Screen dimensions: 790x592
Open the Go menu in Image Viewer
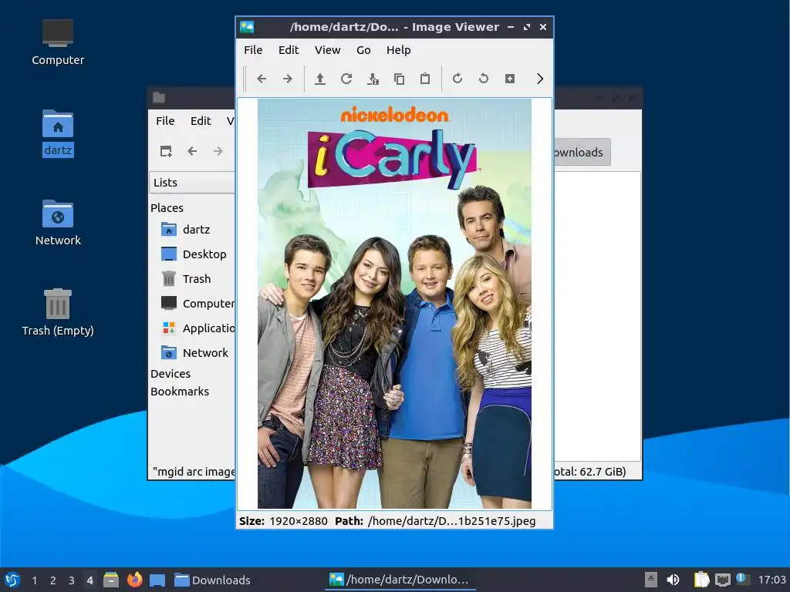363,50
